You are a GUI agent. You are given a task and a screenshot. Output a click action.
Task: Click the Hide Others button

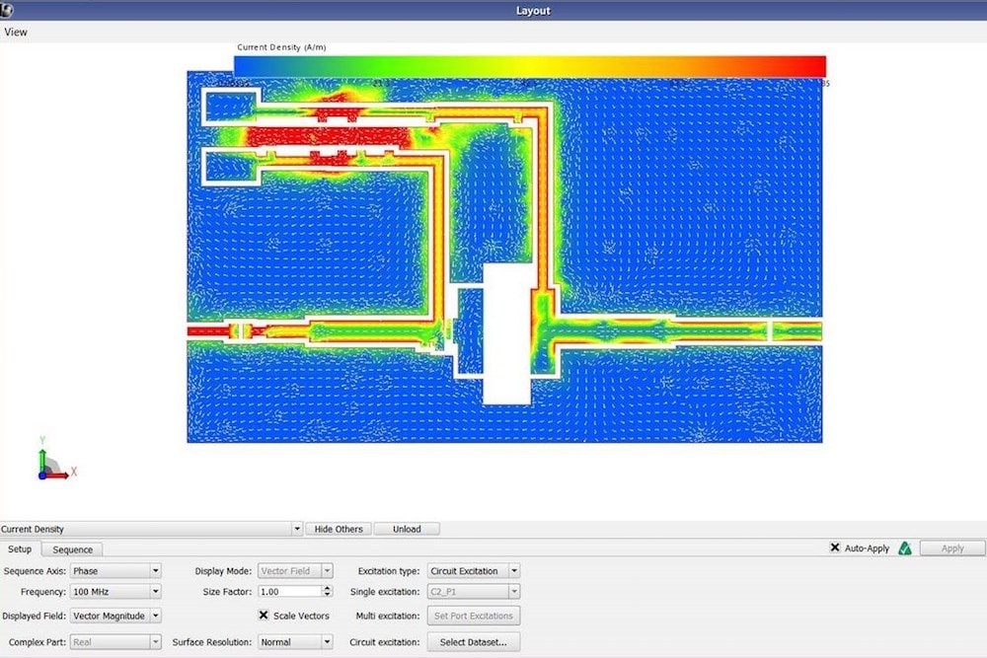click(x=338, y=528)
